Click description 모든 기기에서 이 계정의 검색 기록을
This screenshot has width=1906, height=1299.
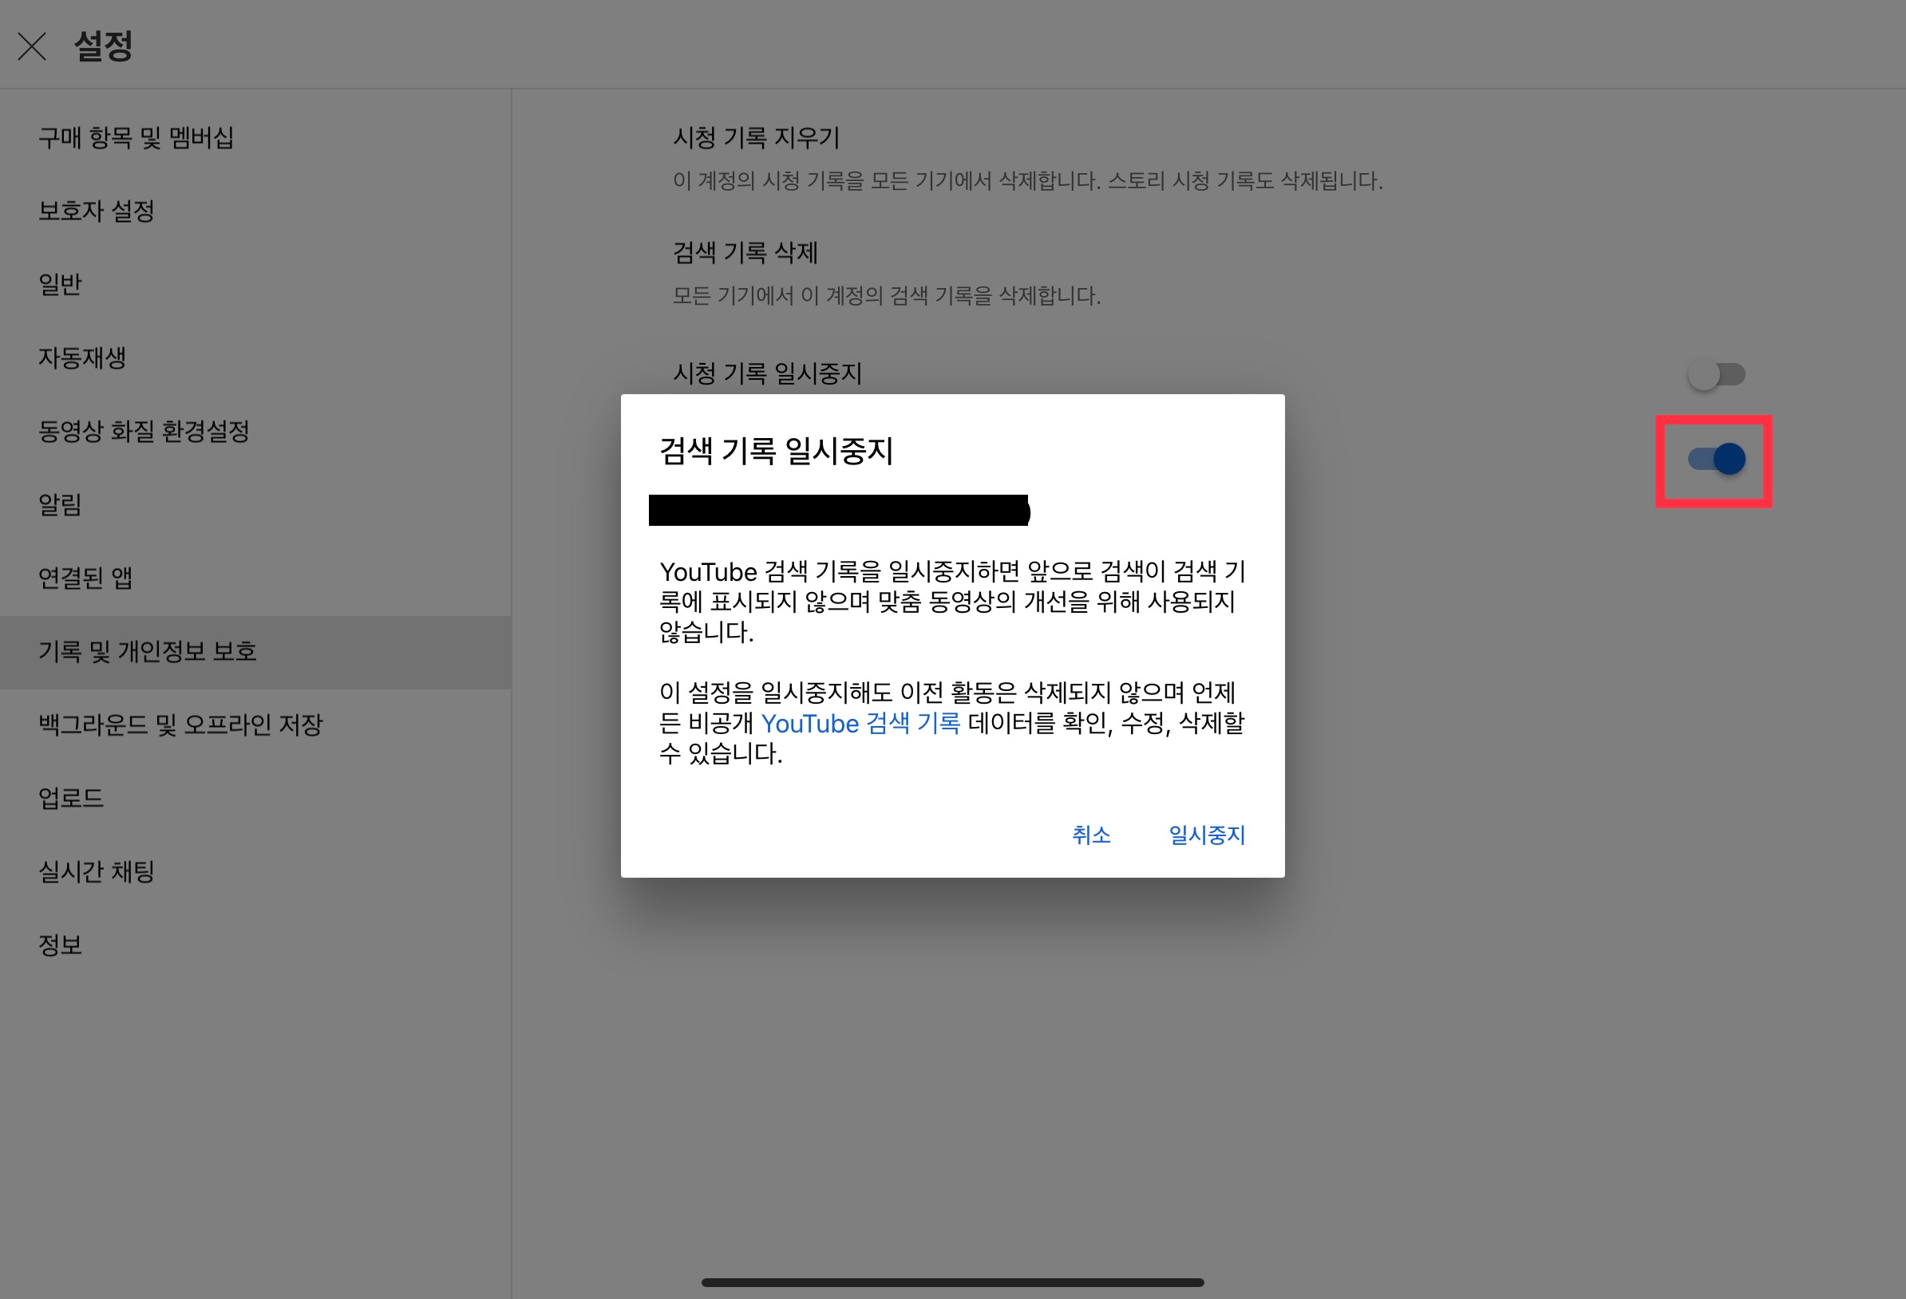tap(887, 295)
